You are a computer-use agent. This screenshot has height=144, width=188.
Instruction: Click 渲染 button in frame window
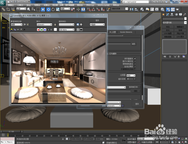coord(97,20)
